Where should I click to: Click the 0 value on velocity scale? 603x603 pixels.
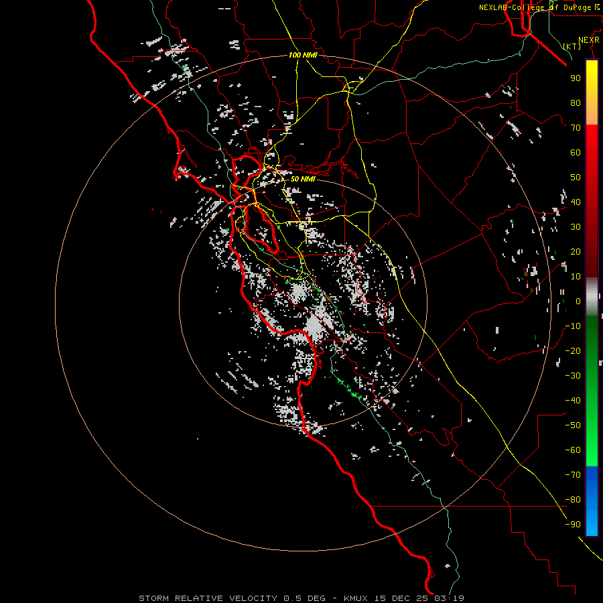[578, 301]
